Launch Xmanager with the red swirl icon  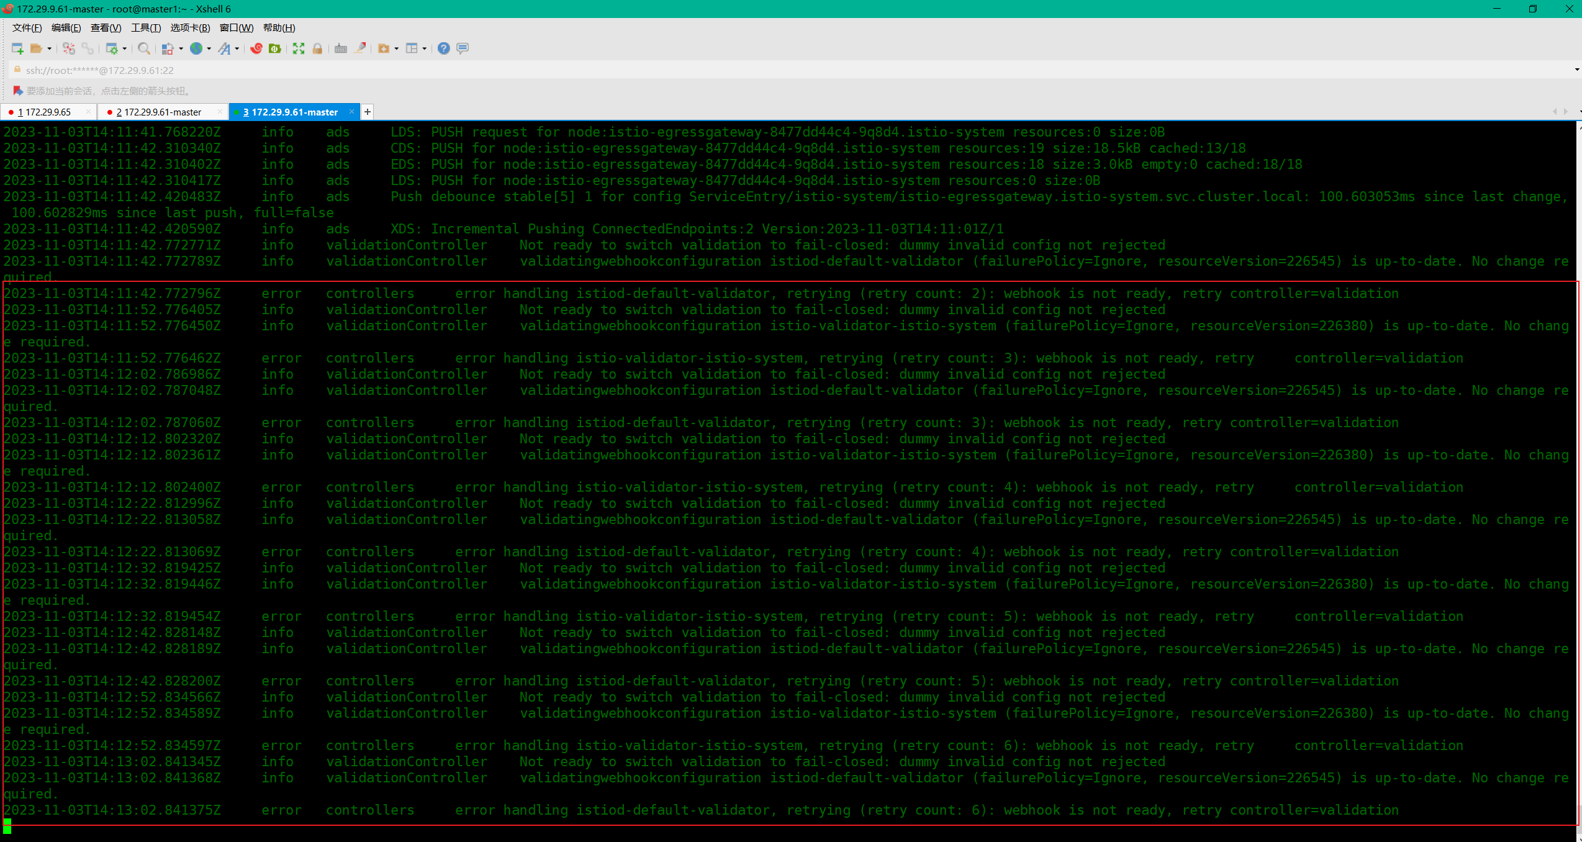pyautogui.click(x=256, y=48)
